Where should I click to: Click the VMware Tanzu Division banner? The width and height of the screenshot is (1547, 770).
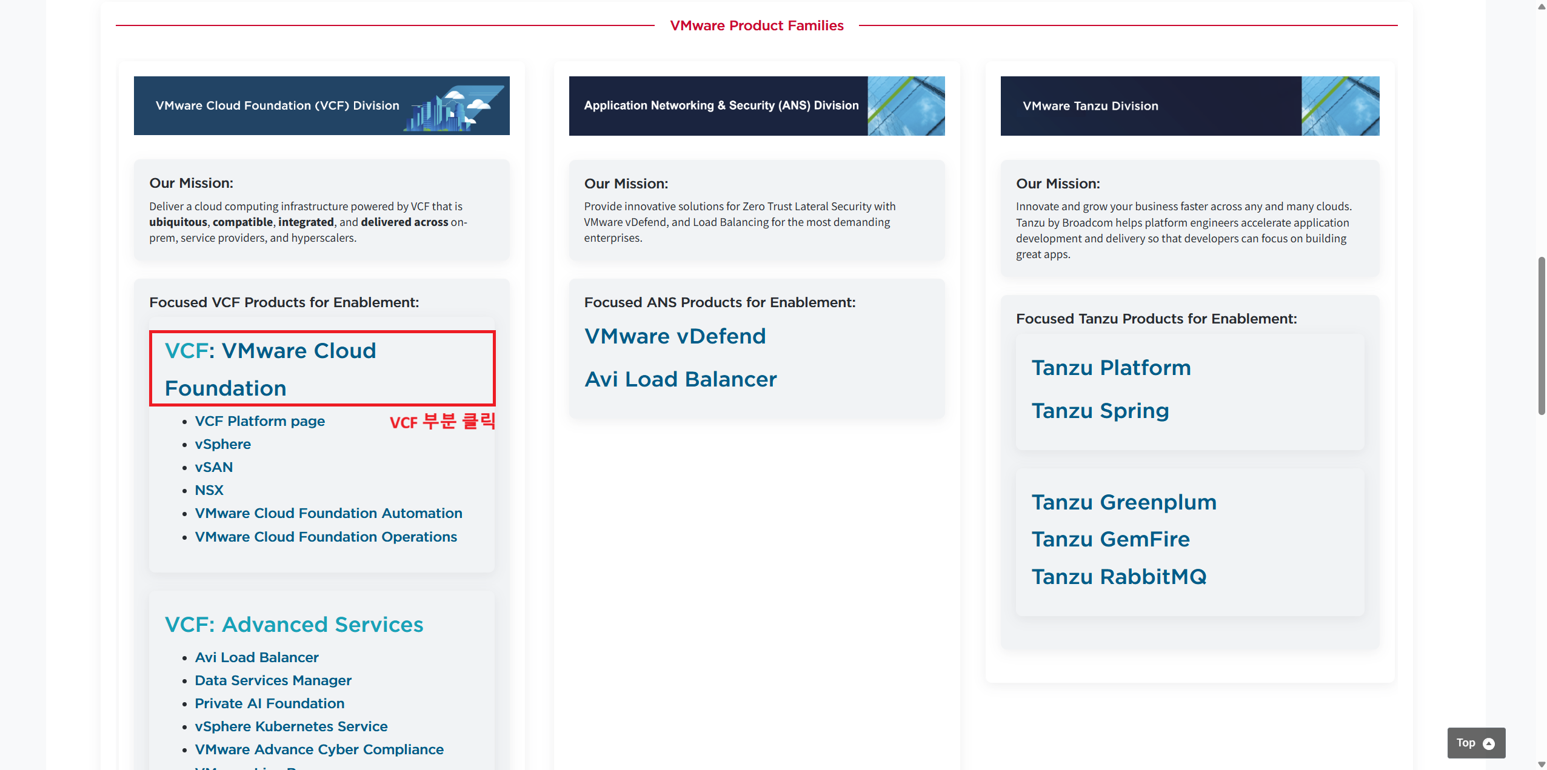point(1189,105)
